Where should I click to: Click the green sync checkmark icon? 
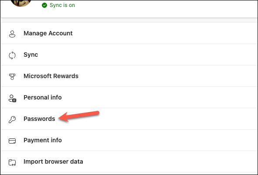coord(44,5)
